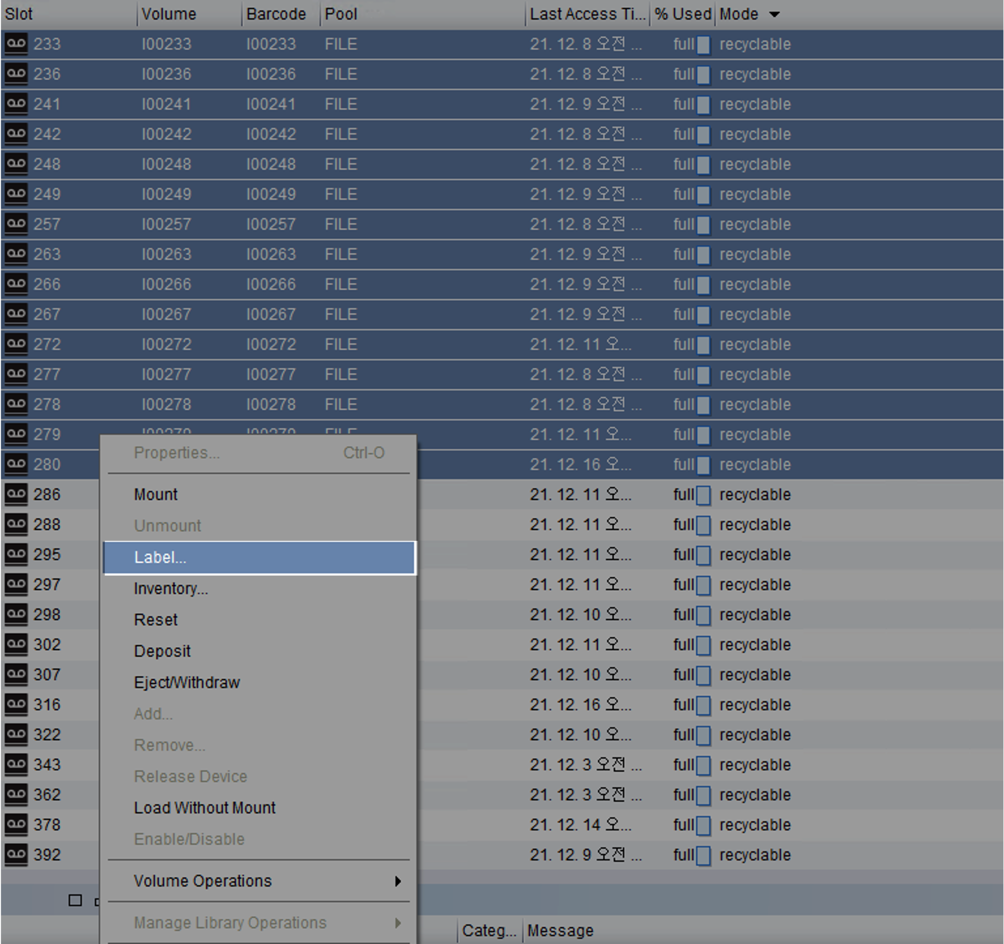1004x944 pixels.
Task: Select the tape icon of slot 286
Action: (16, 494)
